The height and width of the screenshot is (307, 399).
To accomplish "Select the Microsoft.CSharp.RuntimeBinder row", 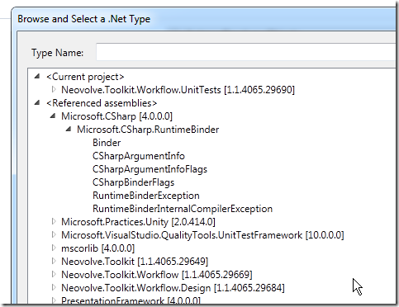I will (148, 130).
